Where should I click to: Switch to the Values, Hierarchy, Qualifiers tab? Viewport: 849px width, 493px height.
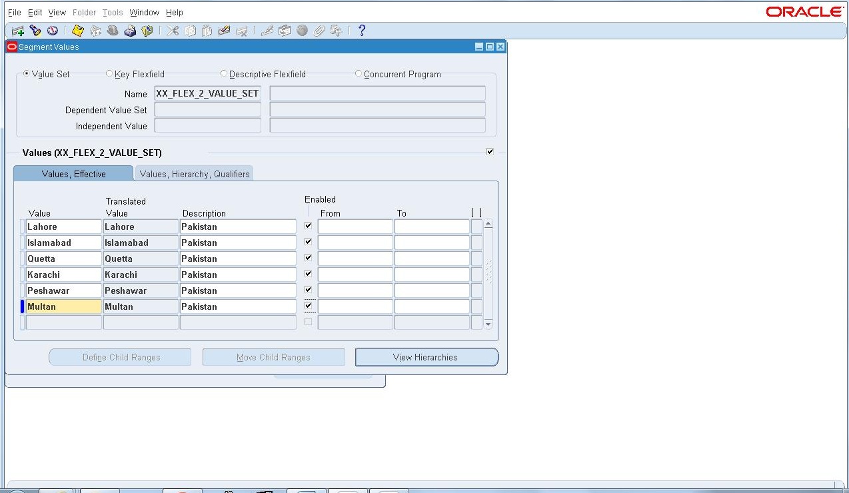click(194, 173)
